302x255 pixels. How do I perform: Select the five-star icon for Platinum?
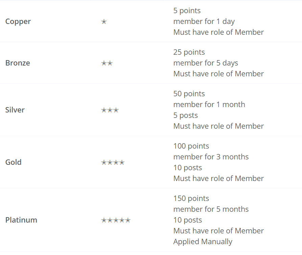pos(116,220)
